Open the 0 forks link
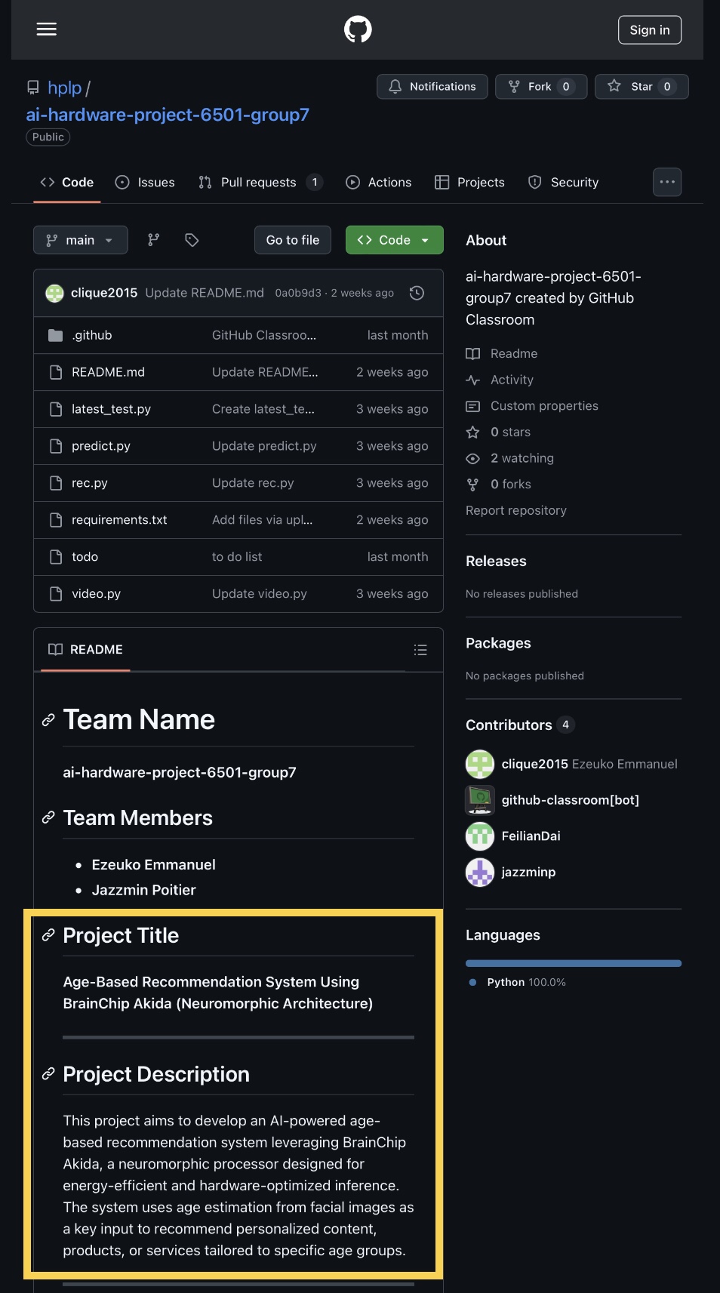Screen dimensions: 720x1293 (498, 485)
